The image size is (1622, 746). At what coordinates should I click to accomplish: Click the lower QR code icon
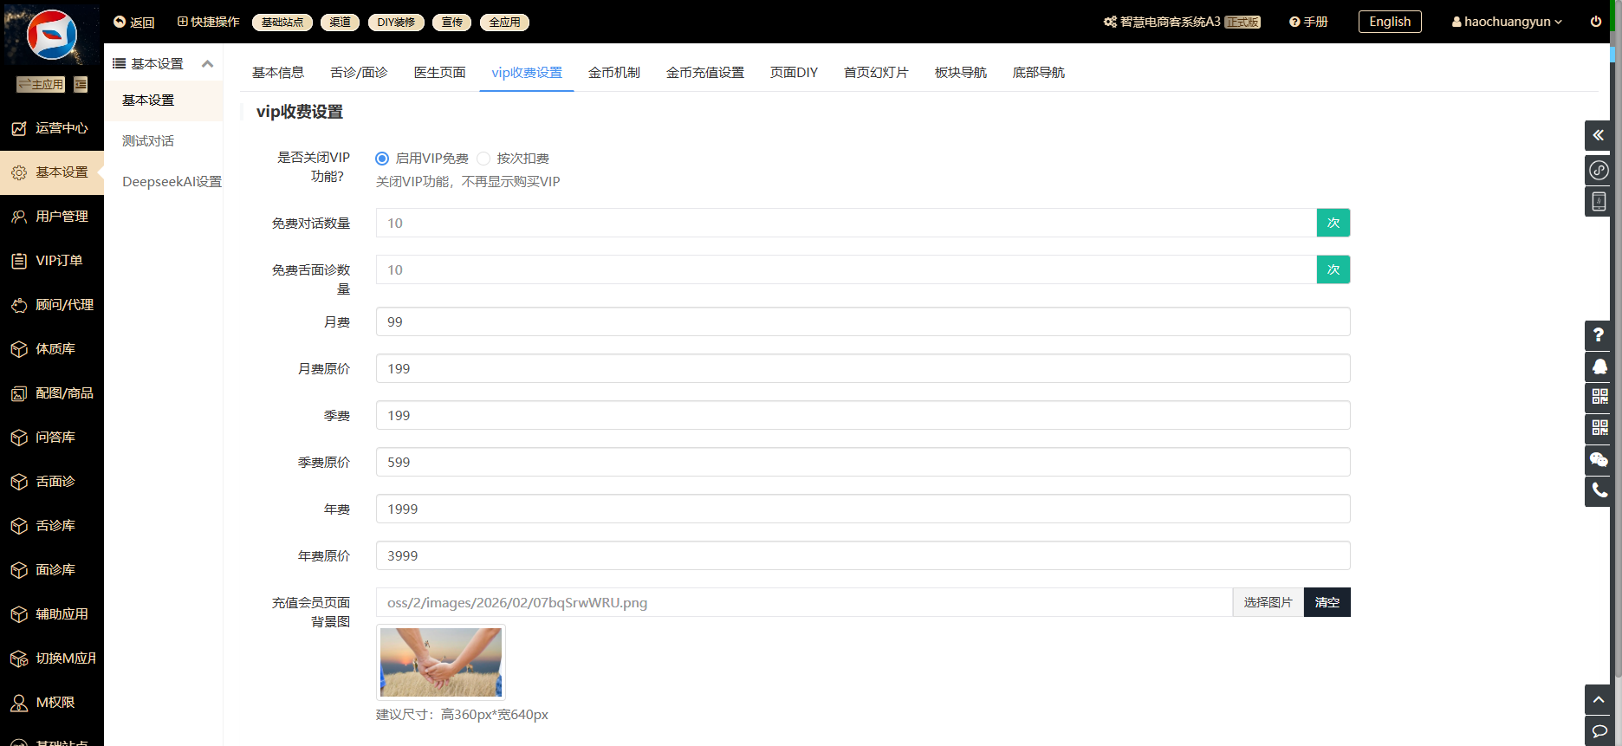(1599, 428)
